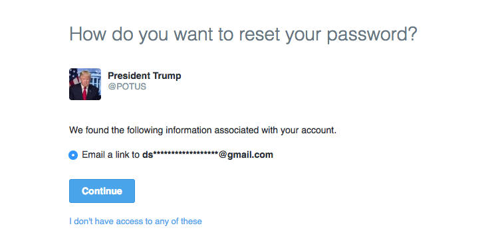The image size is (484, 252).
Task: Select the email link radio button
Action: 73,155
